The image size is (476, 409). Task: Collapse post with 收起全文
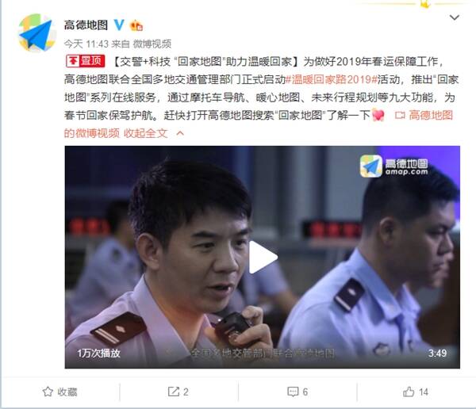146,133
